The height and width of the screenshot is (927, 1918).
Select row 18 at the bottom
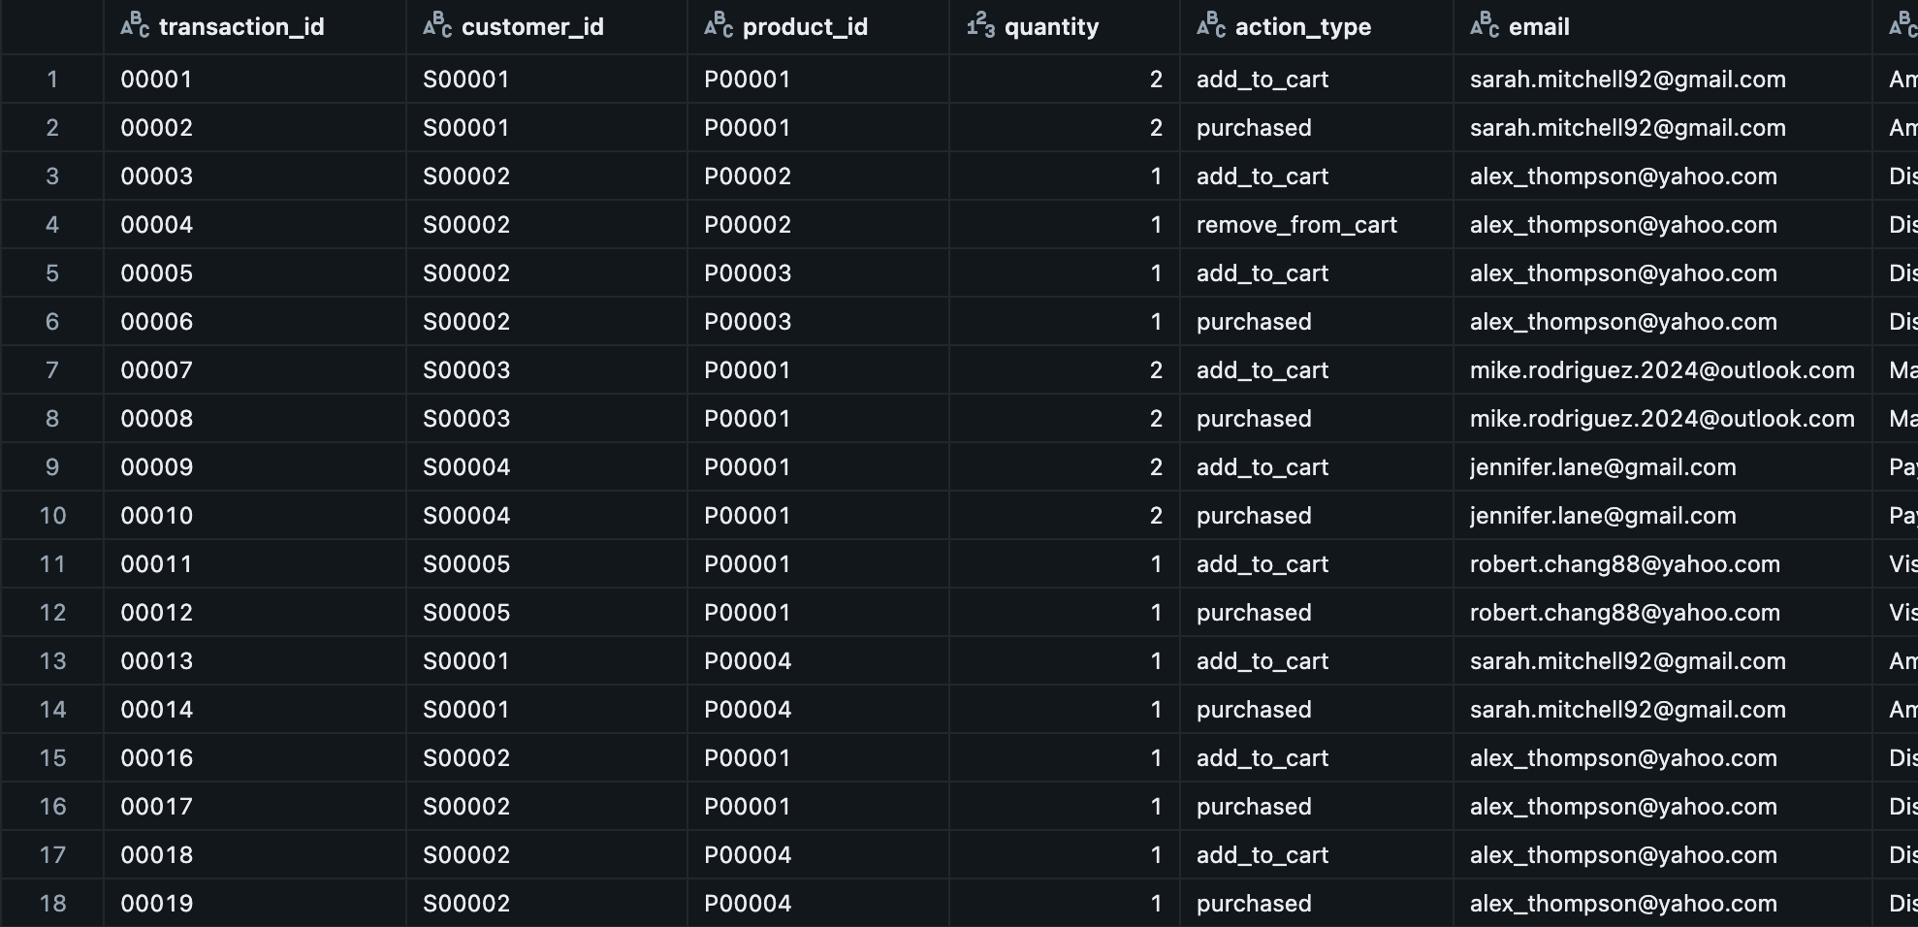point(52,903)
